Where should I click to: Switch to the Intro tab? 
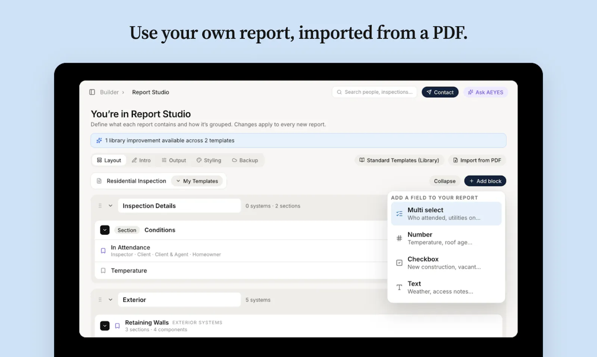click(x=141, y=160)
